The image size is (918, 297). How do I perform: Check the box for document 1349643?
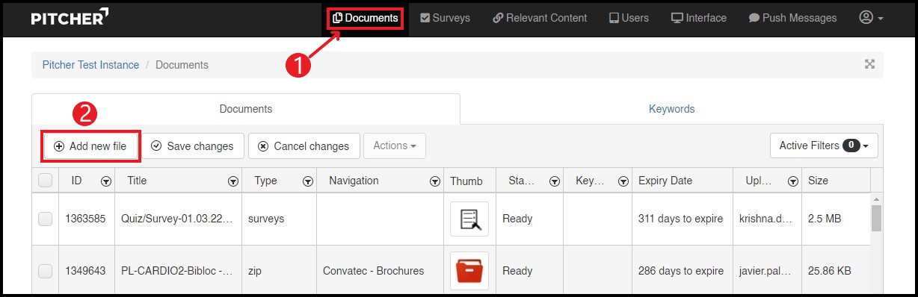click(45, 271)
